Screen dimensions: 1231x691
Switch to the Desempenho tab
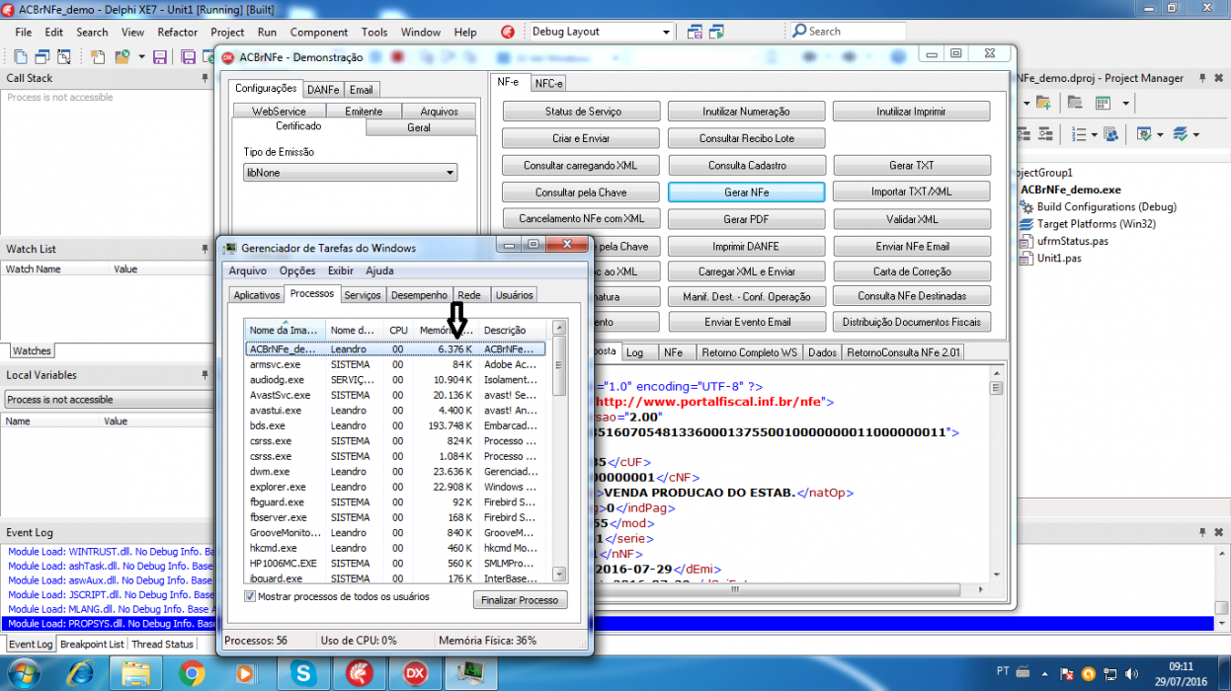click(419, 295)
